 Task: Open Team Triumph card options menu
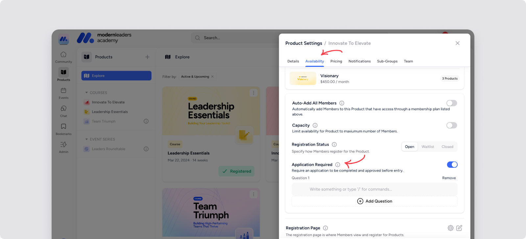click(253, 194)
